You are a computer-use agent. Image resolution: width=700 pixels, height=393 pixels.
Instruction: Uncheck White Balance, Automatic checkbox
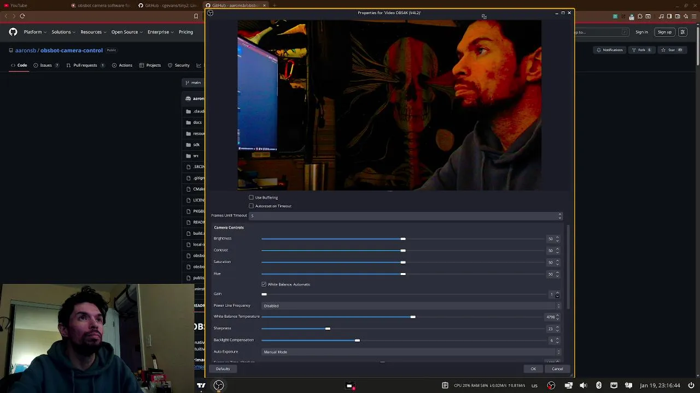264,284
